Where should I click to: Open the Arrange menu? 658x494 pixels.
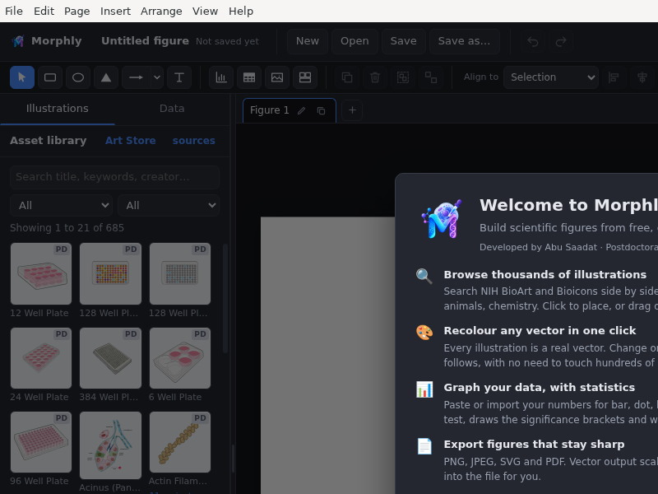tap(161, 12)
